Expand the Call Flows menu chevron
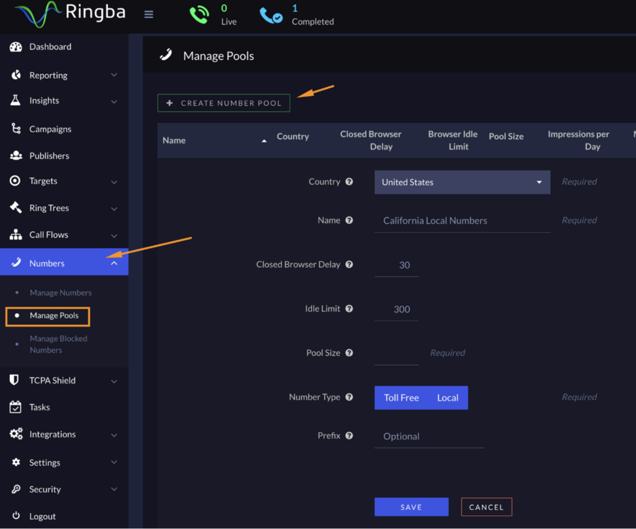 click(x=114, y=236)
